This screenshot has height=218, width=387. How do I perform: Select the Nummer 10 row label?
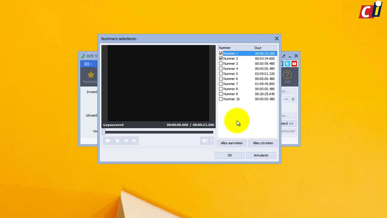[231, 99]
